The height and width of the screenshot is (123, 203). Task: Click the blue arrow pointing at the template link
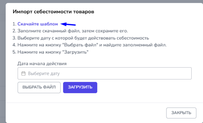(69, 24)
